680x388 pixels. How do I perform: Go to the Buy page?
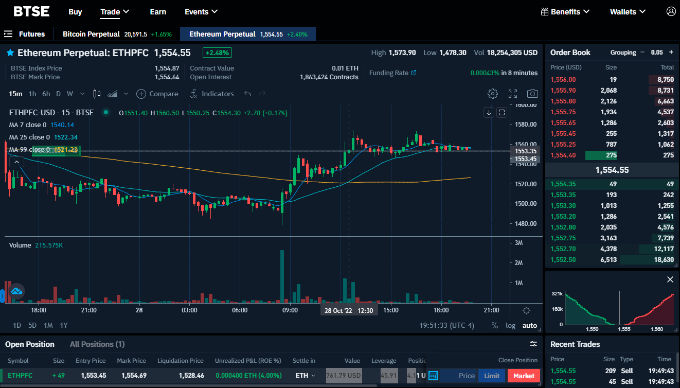pyautogui.click(x=75, y=11)
